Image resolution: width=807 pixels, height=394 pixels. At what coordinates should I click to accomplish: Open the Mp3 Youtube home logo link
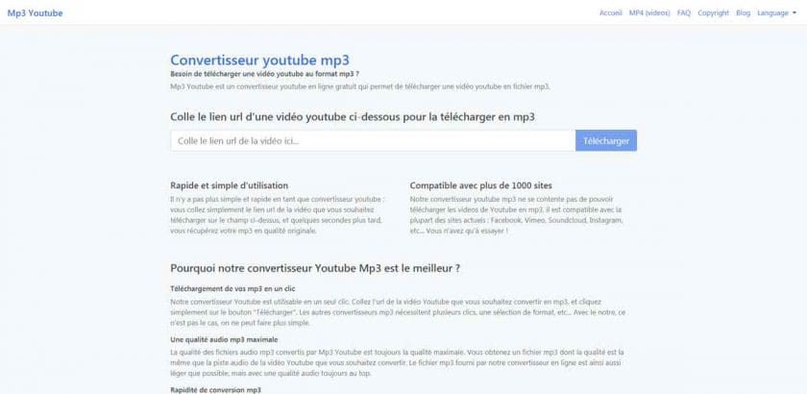tap(35, 13)
